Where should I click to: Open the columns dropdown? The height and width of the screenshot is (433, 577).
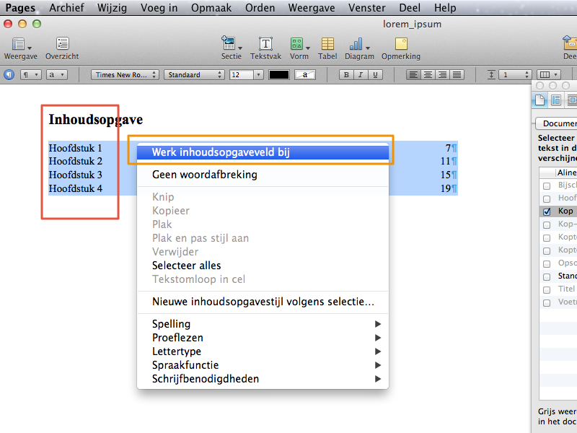click(548, 75)
